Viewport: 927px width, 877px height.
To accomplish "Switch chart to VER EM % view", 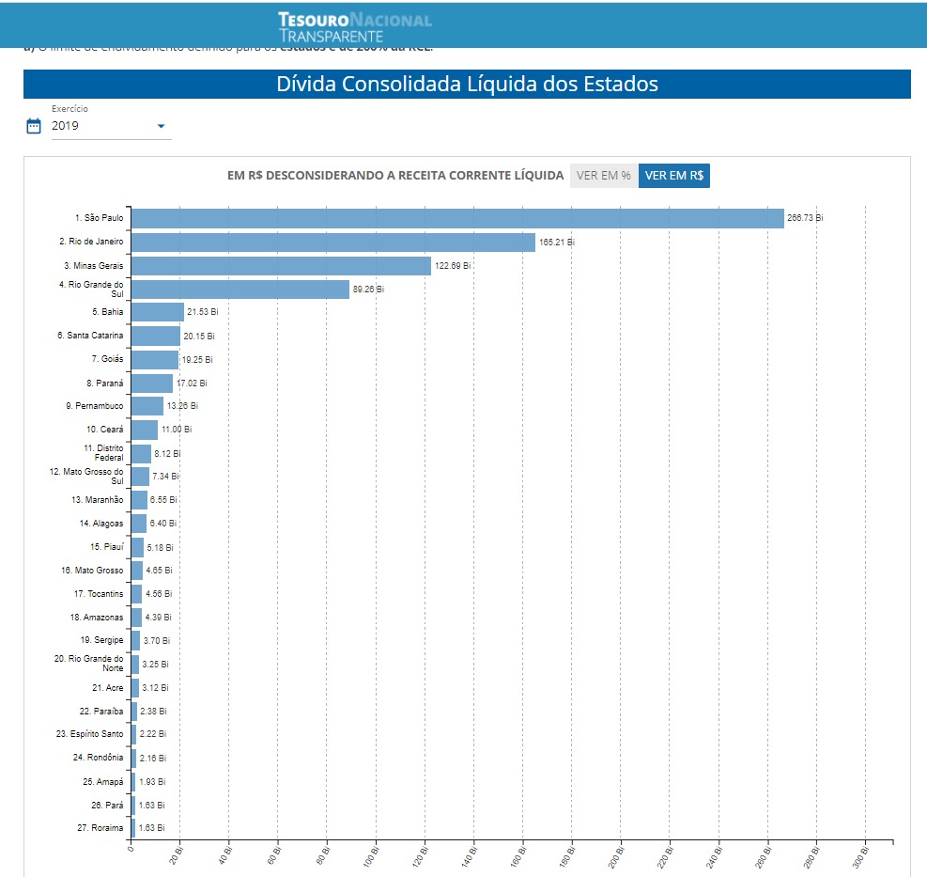I will tap(603, 176).
